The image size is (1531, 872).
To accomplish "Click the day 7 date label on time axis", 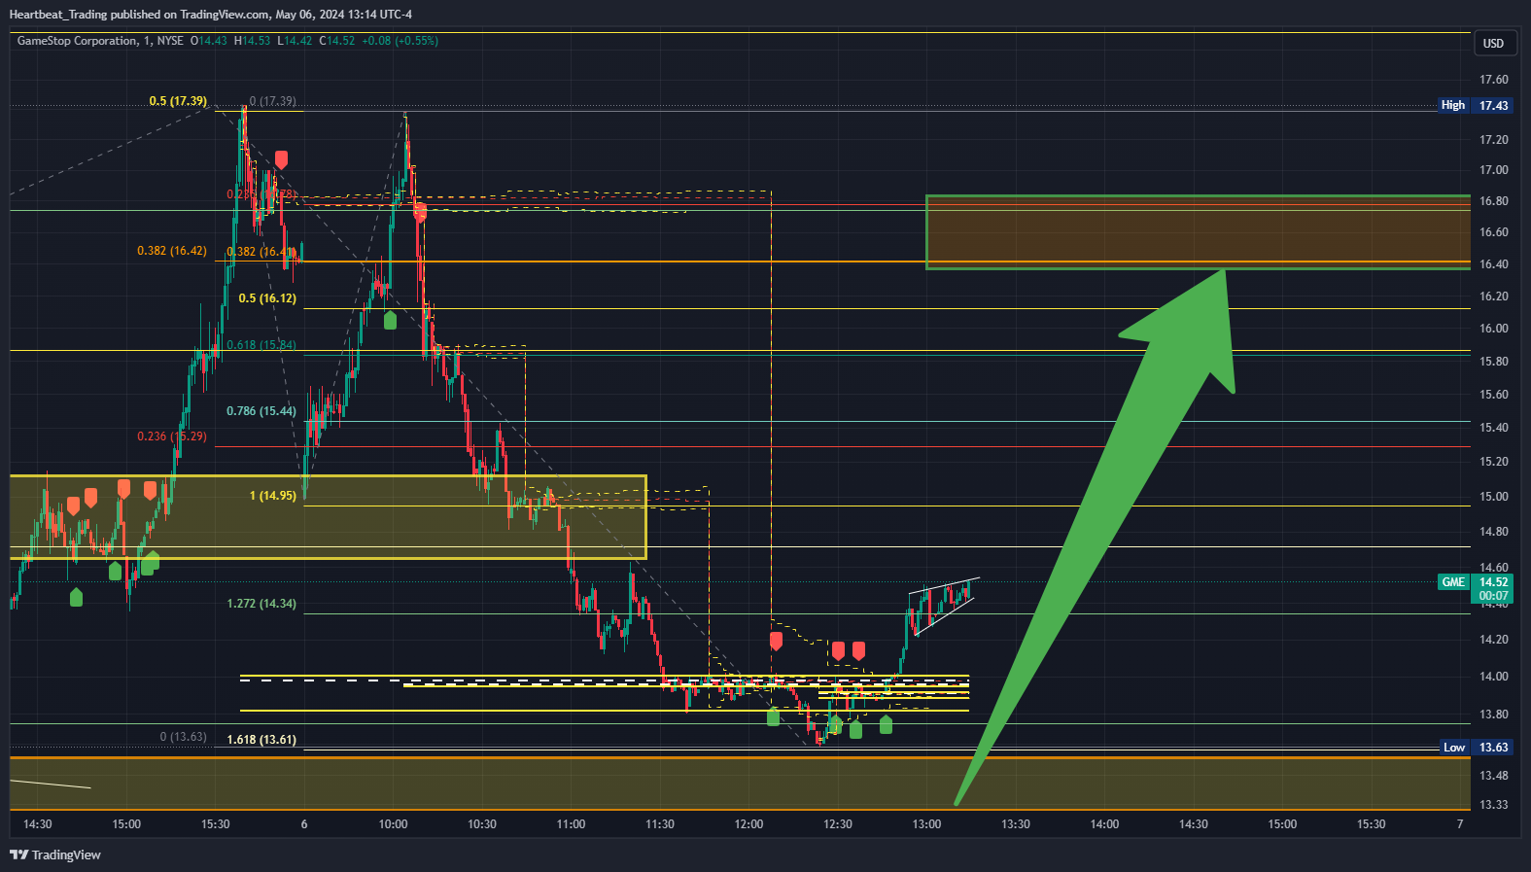I will pyautogui.click(x=1460, y=824).
